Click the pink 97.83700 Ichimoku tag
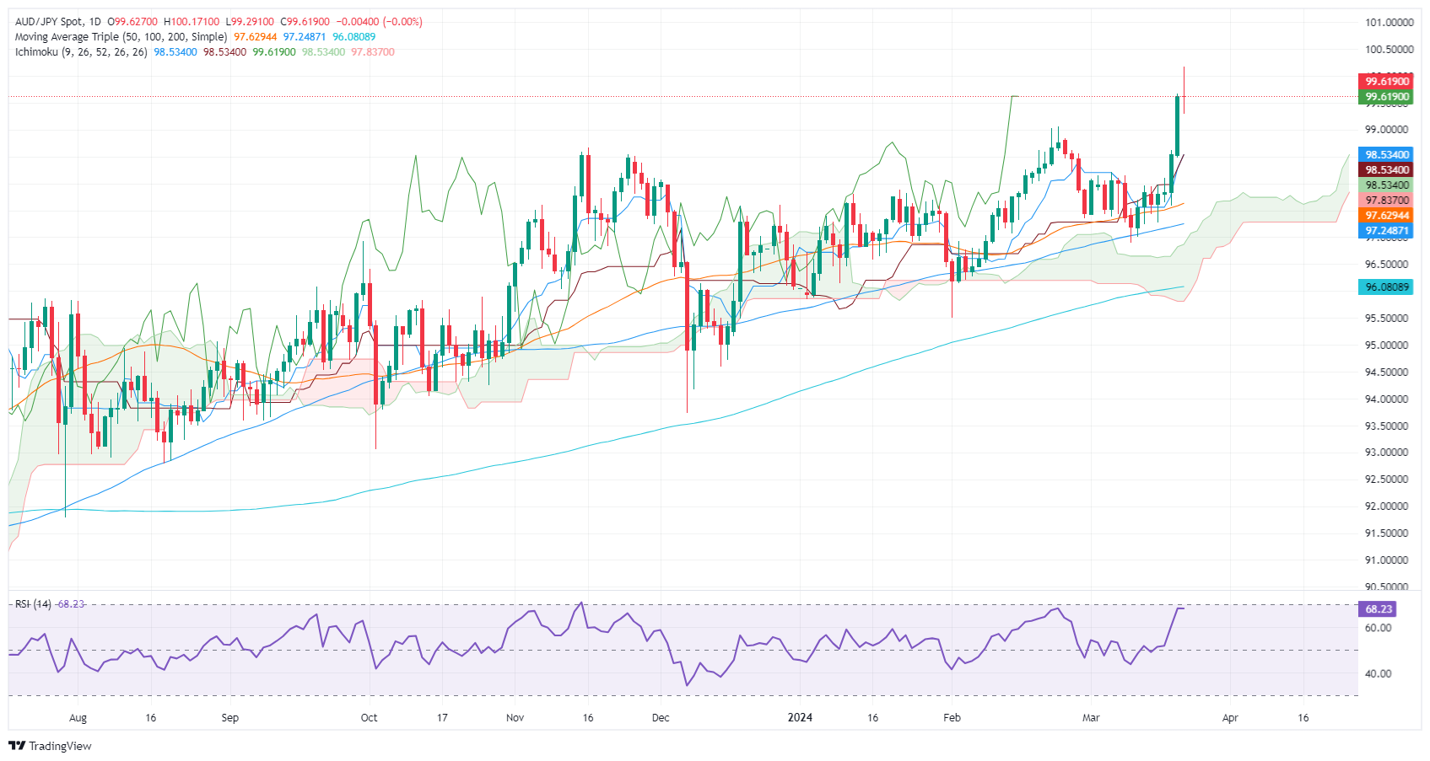Image resolution: width=1430 pixels, height=761 pixels. click(x=1387, y=201)
